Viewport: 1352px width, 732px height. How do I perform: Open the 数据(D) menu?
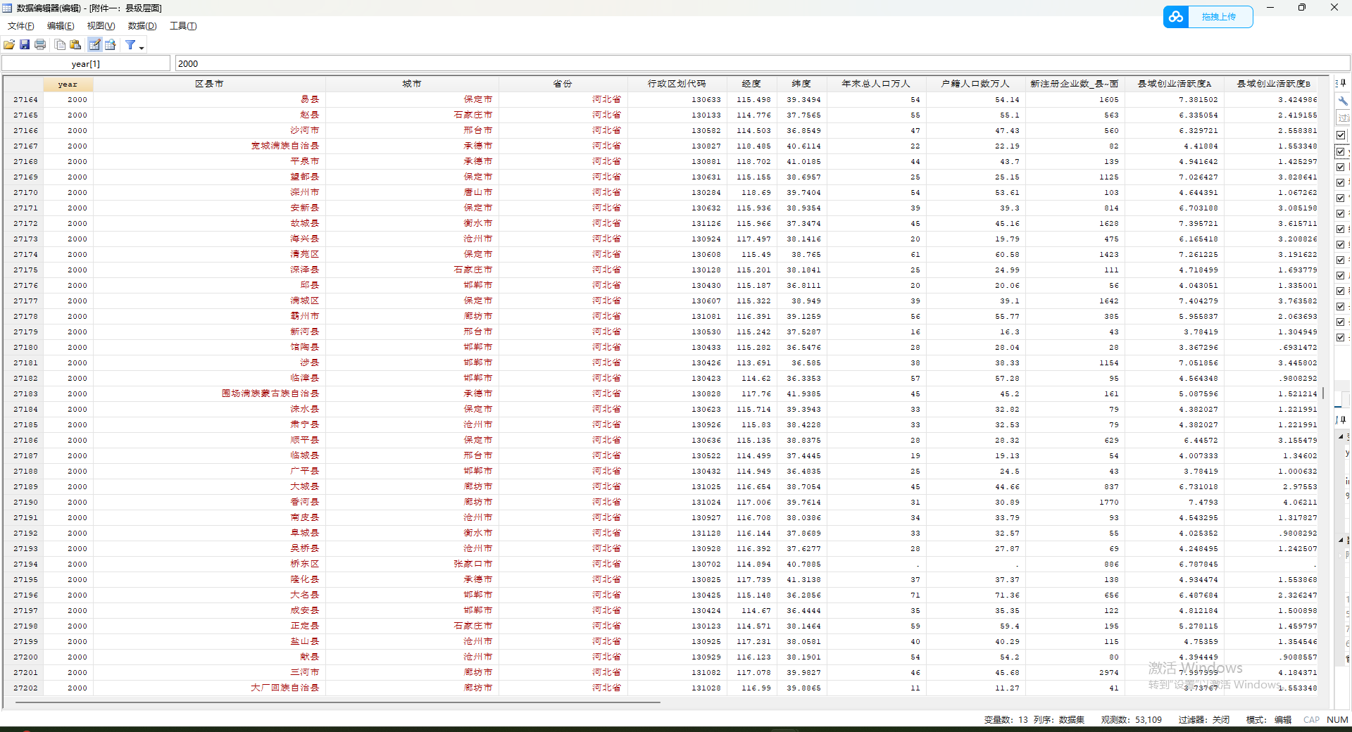142,26
